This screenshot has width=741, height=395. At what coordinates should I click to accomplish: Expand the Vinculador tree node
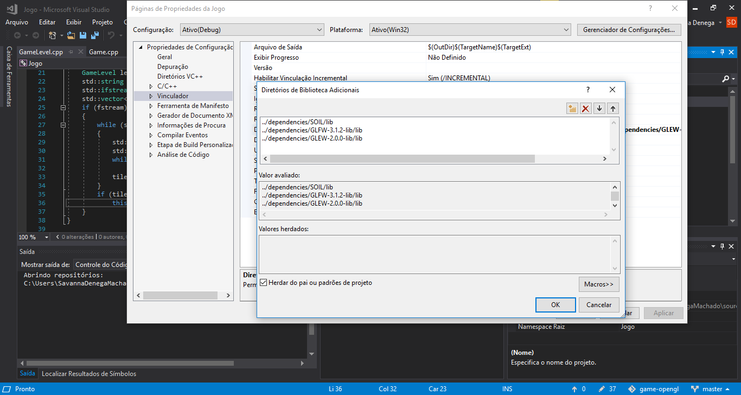point(151,96)
